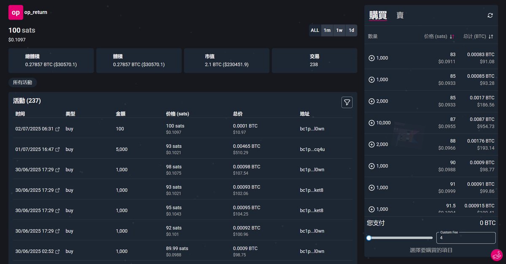Screen dimensions: 506x264
Task: Click the 地址 column header
Action: (x=305, y=114)
